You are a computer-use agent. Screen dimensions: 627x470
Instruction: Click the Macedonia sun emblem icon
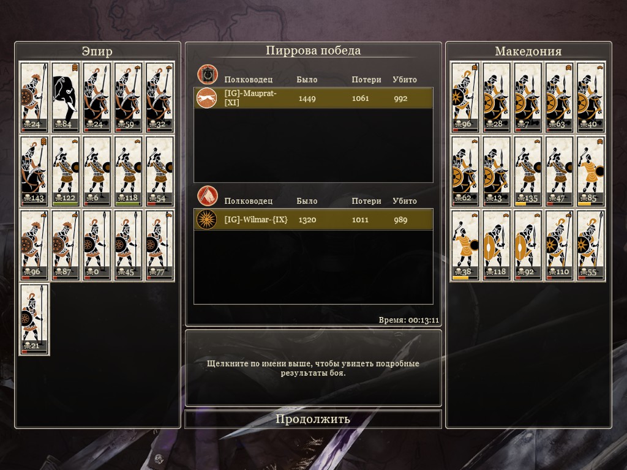click(x=207, y=220)
